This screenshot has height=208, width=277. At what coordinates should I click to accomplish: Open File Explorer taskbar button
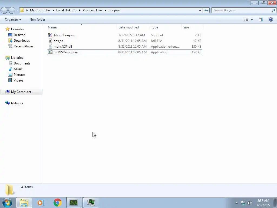click(x=24, y=203)
